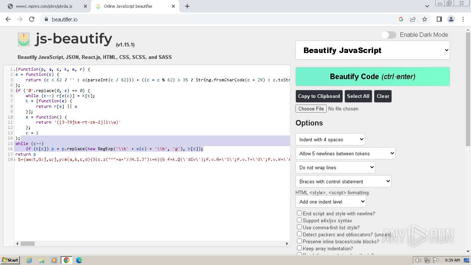Viewport: 471px width, 265px height.
Task: Check End script and style with newline
Action: pos(299,213)
